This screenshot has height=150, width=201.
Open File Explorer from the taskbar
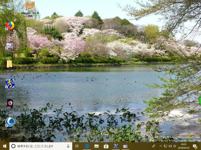point(96,146)
